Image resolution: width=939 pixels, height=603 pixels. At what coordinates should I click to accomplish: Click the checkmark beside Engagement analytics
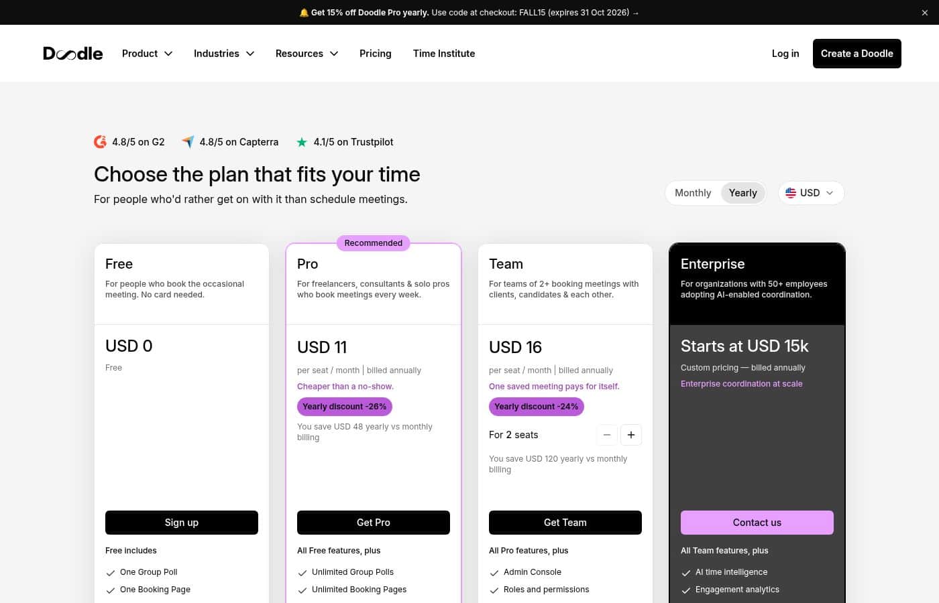(x=686, y=590)
